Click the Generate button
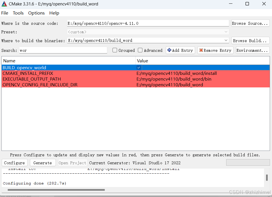Screen dimensions: 272x197 point(43,163)
